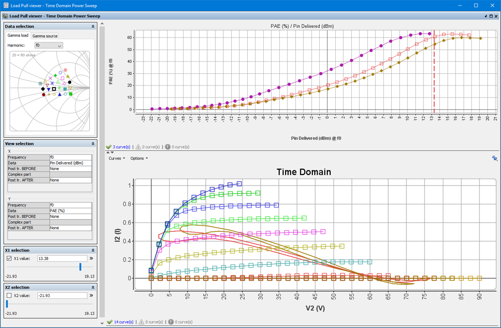Image resolution: width=501 pixels, height=328 pixels.
Task: Click the dock arrow icon of the inner panel
Action: click(486, 16)
